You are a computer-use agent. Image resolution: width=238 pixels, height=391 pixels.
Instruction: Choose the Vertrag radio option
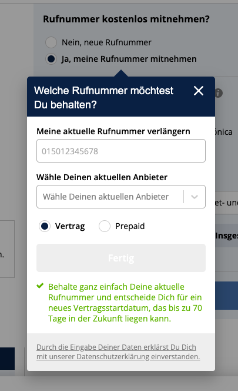tap(45, 226)
